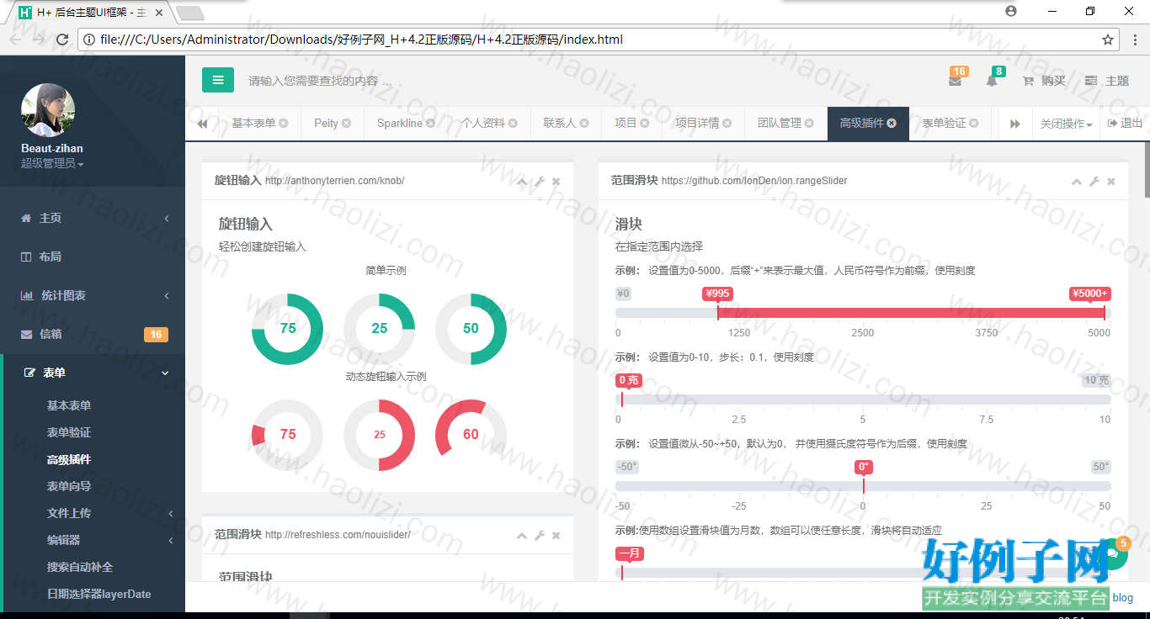The width and height of the screenshot is (1150, 619).
Task: Open 基本表单 in sidebar submenu
Action: click(69, 405)
